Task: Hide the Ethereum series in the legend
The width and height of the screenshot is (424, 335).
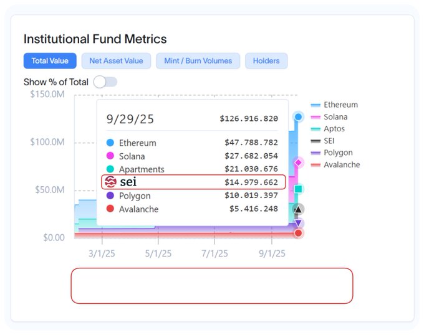Action: 334,105
